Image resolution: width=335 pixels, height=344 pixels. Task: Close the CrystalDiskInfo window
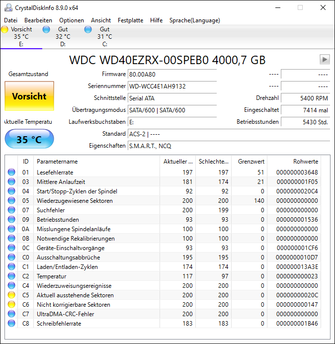(323, 7)
